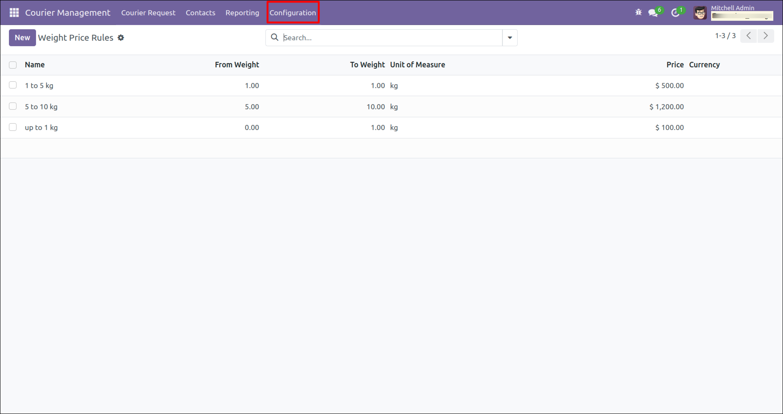The image size is (783, 414).
Task: Sort by To Weight column
Action: [367, 65]
